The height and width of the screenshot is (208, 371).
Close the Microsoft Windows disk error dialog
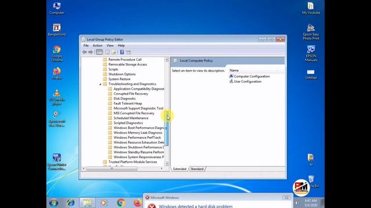pos(286,198)
